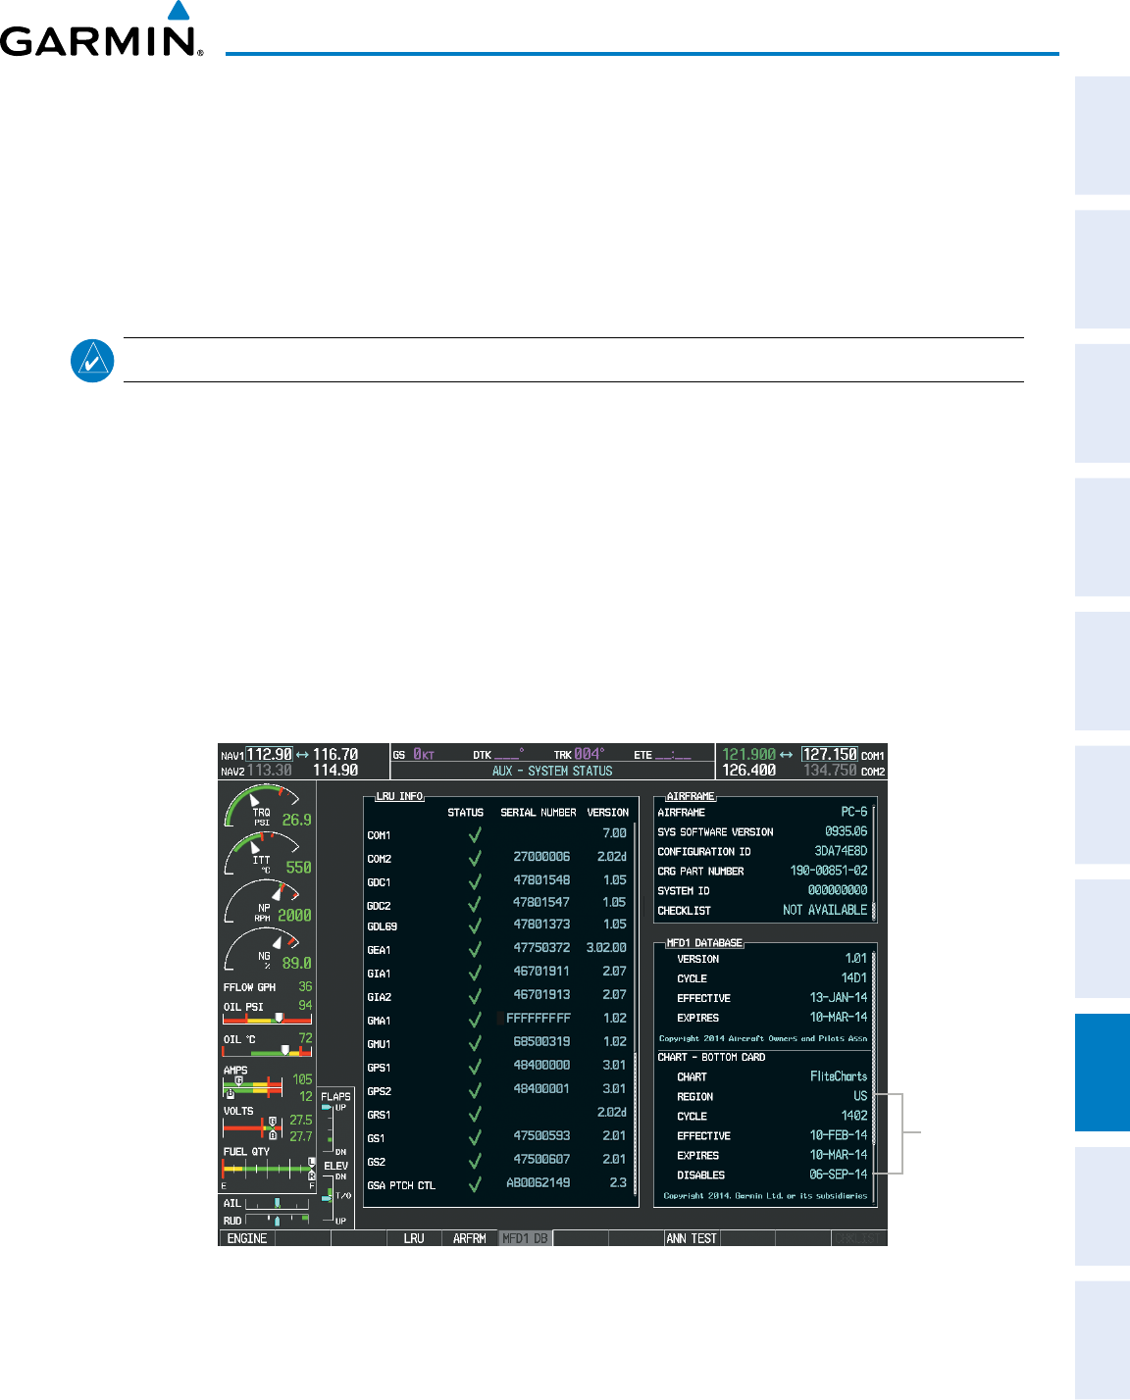Click the DISABLES date 06-SEP-14

coord(839,1175)
